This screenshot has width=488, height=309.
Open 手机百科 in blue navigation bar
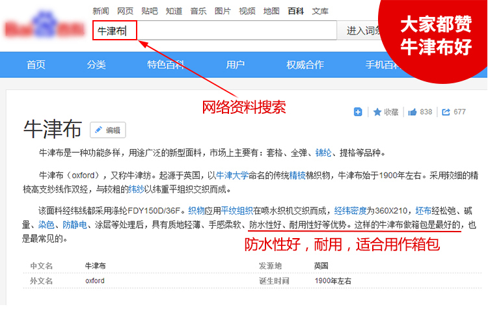pyautogui.click(x=382, y=64)
